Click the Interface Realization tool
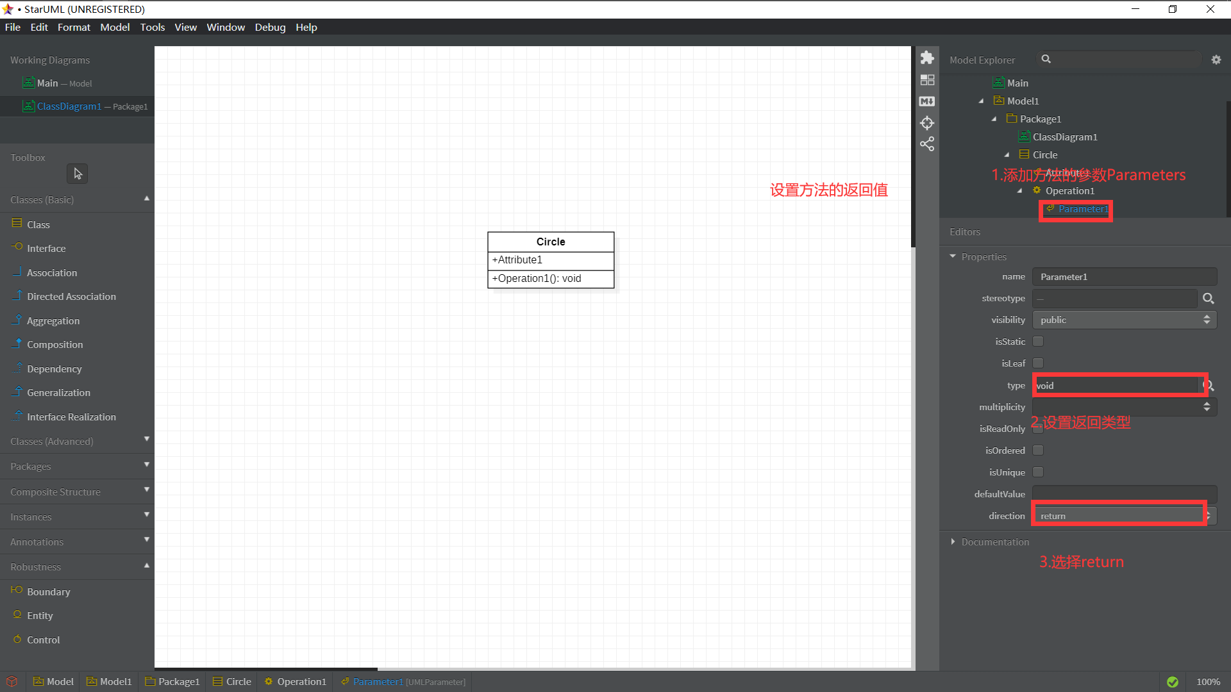 pos(71,416)
